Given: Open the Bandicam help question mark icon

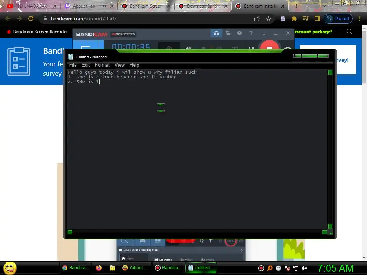Looking at the screenshot, I should tap(251, 33).
